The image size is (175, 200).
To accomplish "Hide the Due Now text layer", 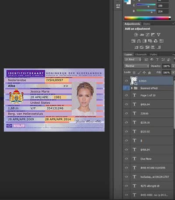I will coord(126,159).
